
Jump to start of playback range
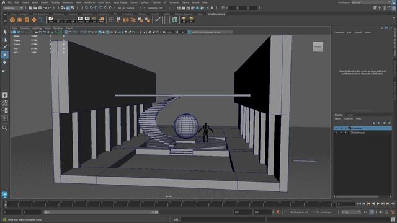359,204
